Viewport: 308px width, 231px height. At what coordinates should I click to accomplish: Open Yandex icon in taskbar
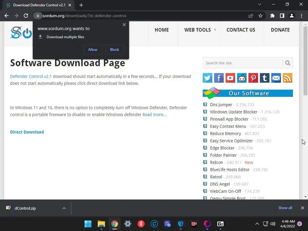click(141, 224)
